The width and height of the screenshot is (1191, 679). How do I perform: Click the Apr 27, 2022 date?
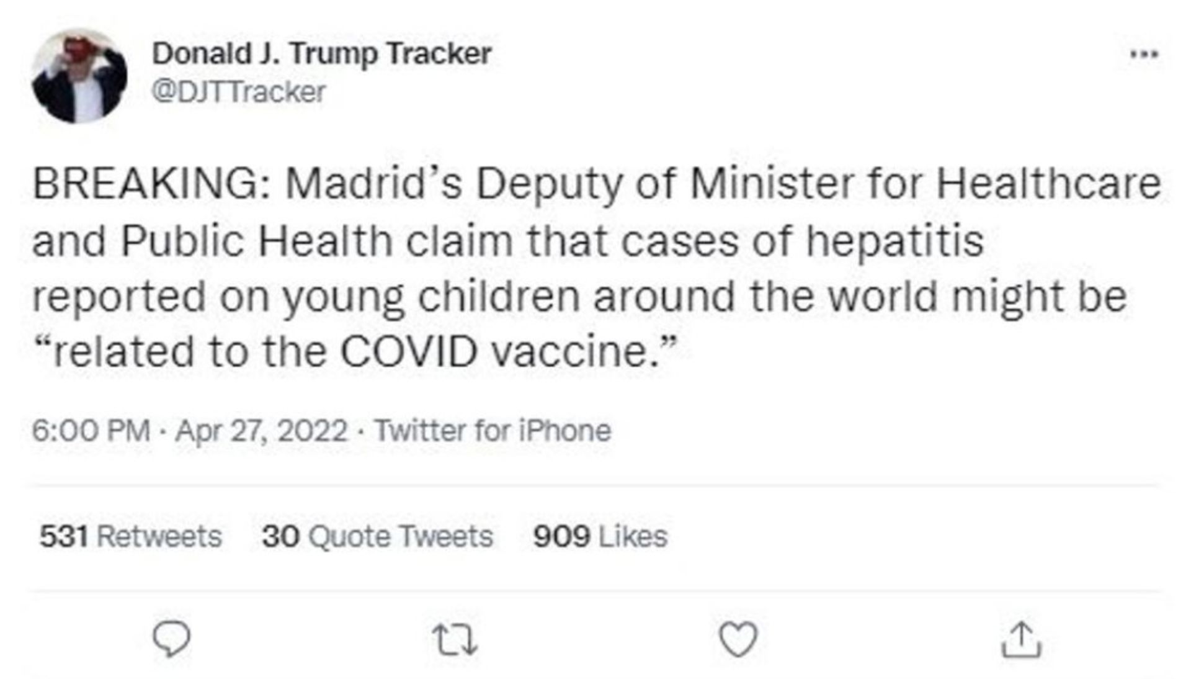coord(261,430)
